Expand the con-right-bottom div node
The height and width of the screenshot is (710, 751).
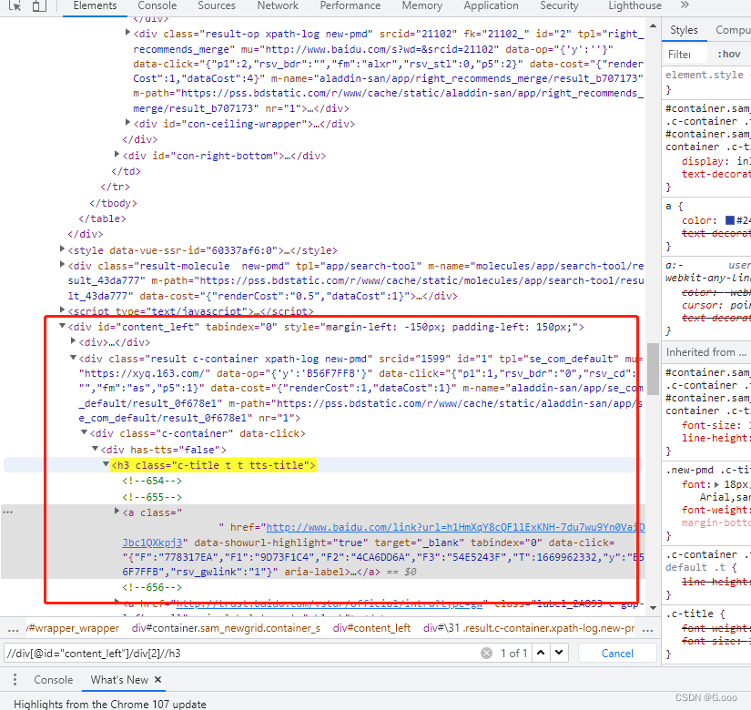coord(117,154)
